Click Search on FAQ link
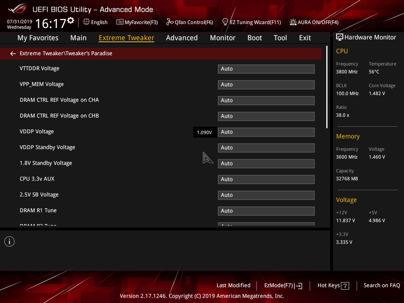404x303 pixels. click(382, 286)
